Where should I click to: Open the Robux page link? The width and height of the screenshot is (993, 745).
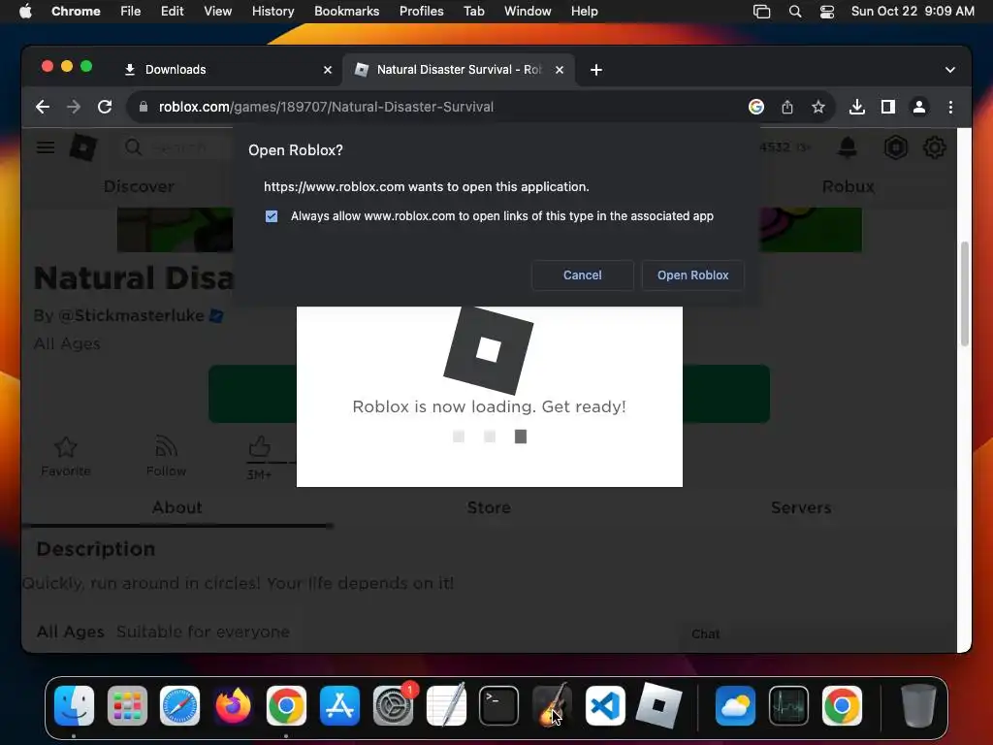tap(848, 186)
